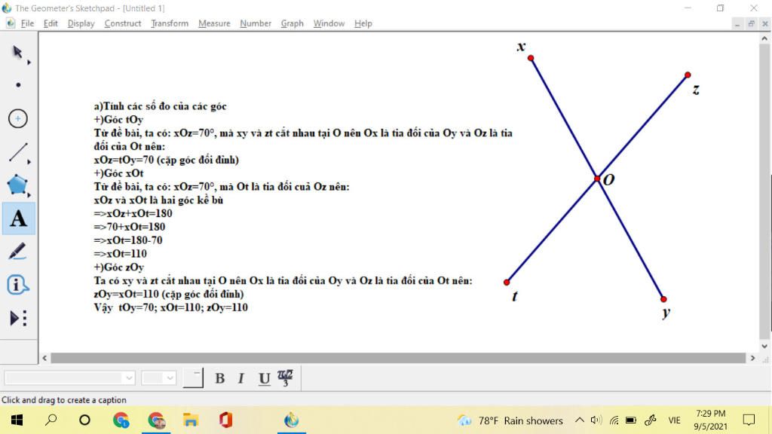Expand Straightedge tool variants arrow
The width and height of the screenshot is (772, 434).
(x=29, y=162)
